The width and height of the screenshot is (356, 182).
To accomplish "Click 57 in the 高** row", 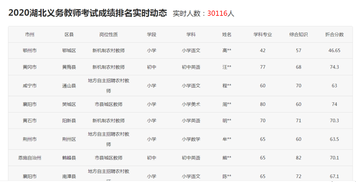I will click(299, 51).
